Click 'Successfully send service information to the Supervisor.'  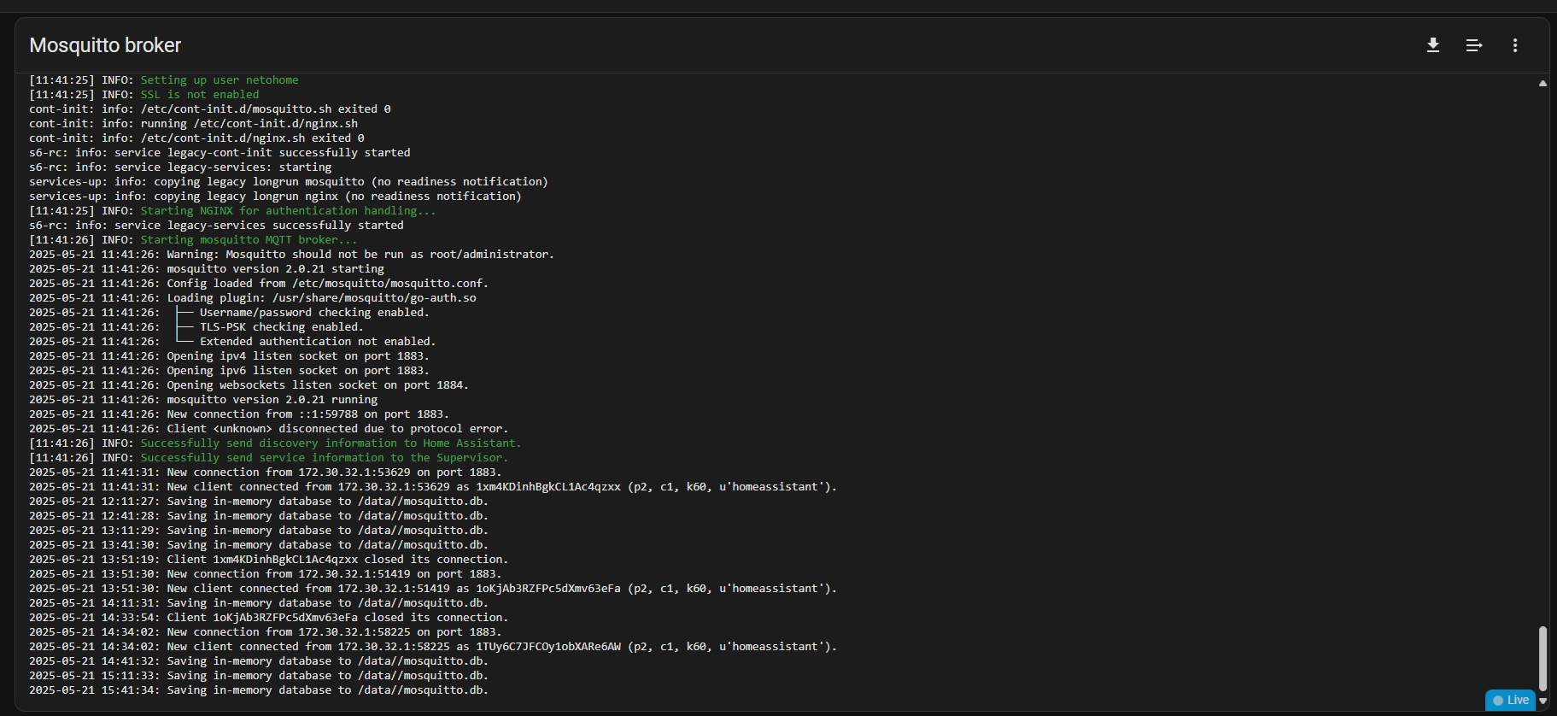pyautogui.click(x=268, y=458)
